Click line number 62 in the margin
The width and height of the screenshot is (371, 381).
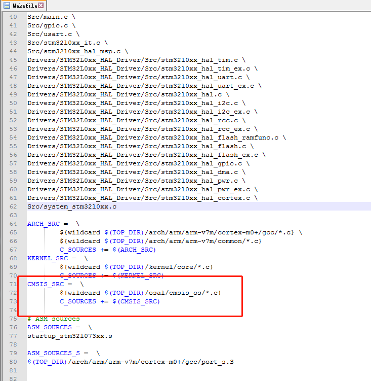point(13,206)
